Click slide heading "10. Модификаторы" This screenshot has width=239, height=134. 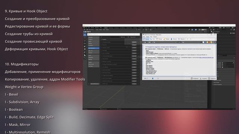[22, 64]
